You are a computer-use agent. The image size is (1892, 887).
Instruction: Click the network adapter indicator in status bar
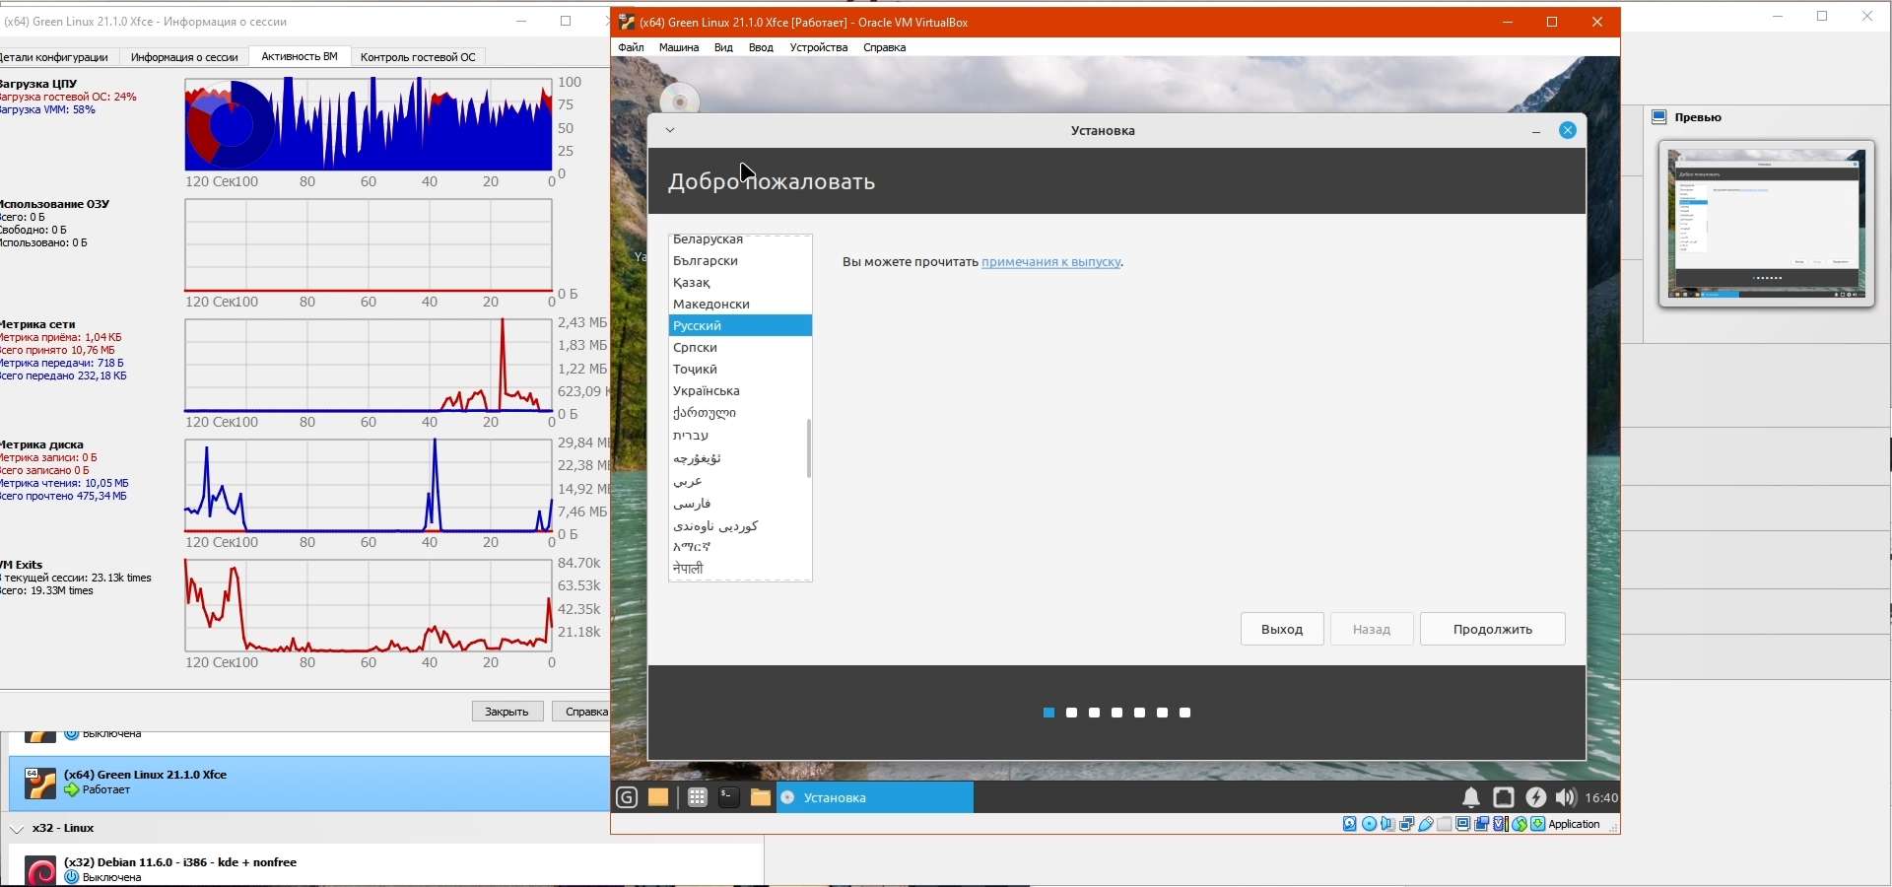(1407, 824)
